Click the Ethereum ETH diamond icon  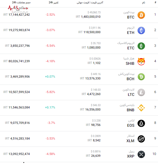point(141,31)
